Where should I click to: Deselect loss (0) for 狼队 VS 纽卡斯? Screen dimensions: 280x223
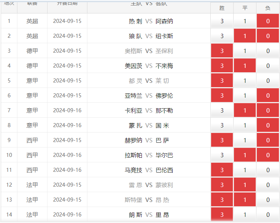click(x=268, y=36)
